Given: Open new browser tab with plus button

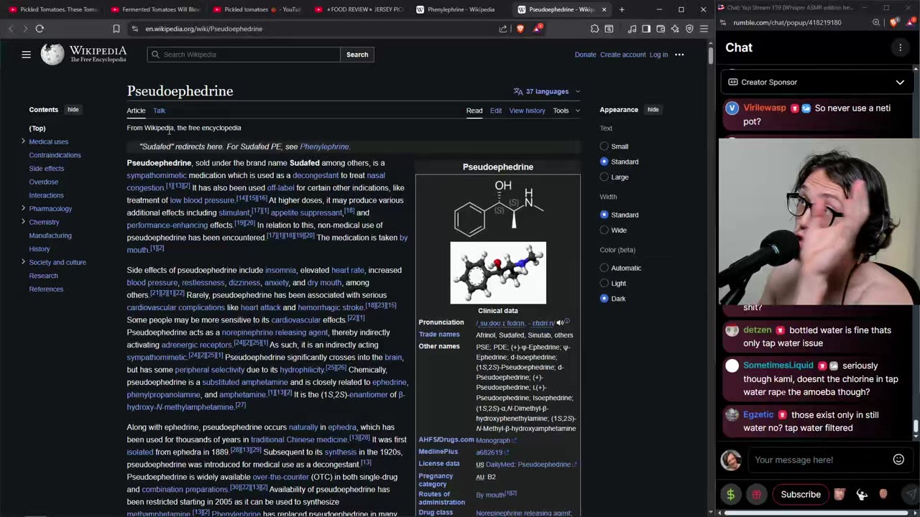Looking at the screenshot, I should point(622,9).
